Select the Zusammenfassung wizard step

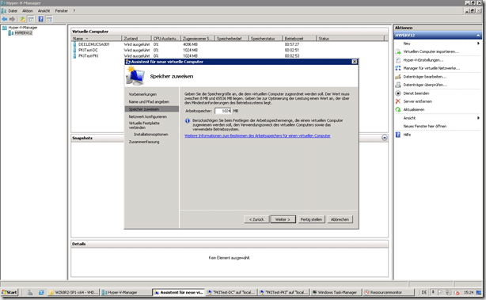point(144,142)
